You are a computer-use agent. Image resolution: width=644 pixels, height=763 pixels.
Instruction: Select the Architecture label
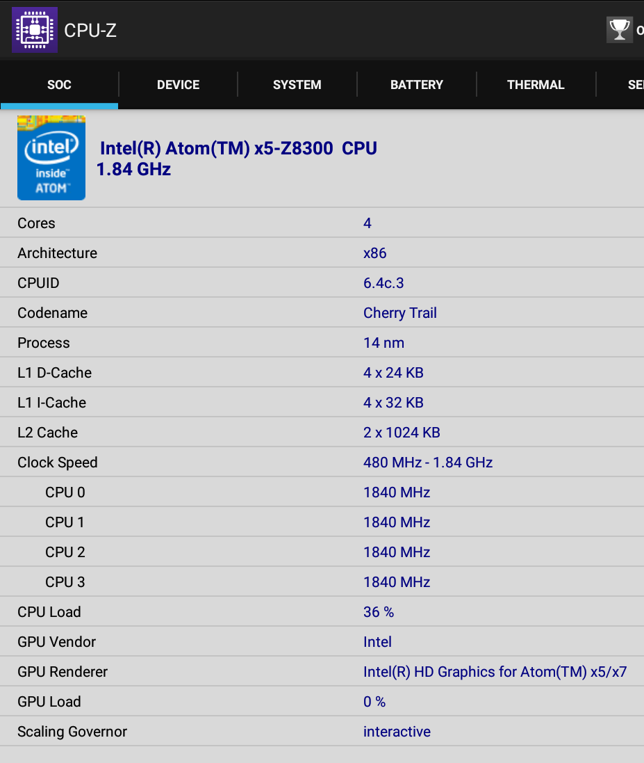pos(58,253)
